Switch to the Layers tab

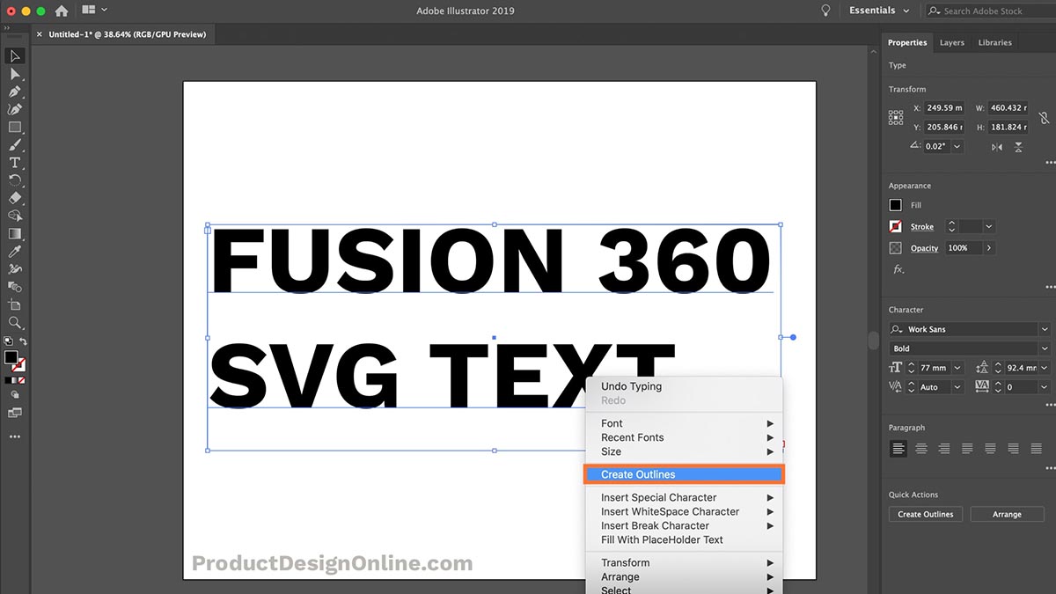coord(952,42)
